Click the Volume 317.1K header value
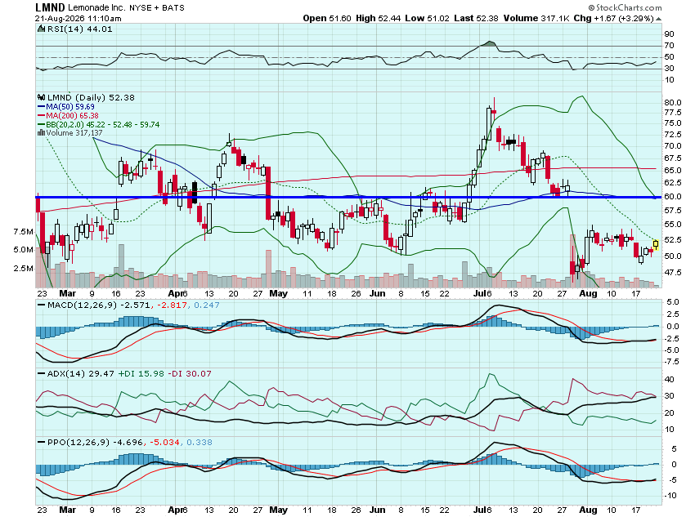This screenshot has height=517, width=695. (x=536, y=19)
